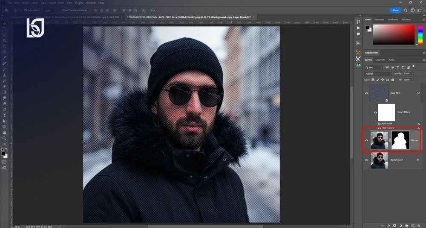Switch to the Swatches tab
Image resolution: width=426 pixels, height=228 pixels.
379,20
